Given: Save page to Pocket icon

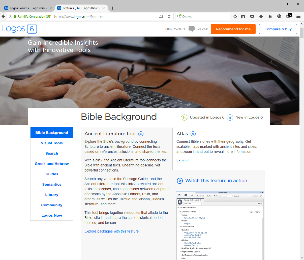Looking at the screenshot, I should tap(252, 17).
